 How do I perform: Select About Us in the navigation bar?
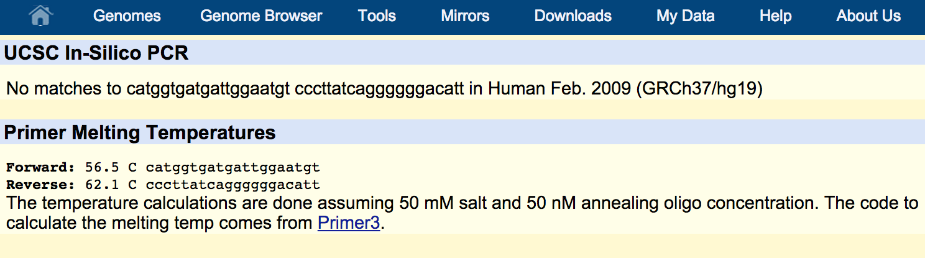point(868,16)
